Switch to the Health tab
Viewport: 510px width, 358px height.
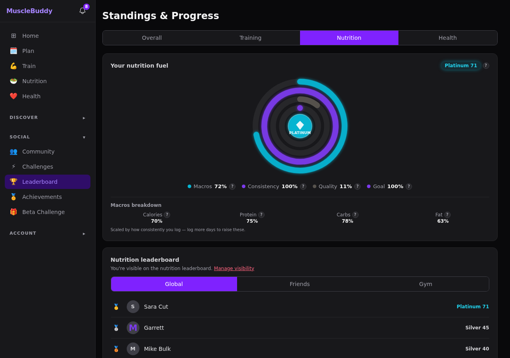click(448, 38)
